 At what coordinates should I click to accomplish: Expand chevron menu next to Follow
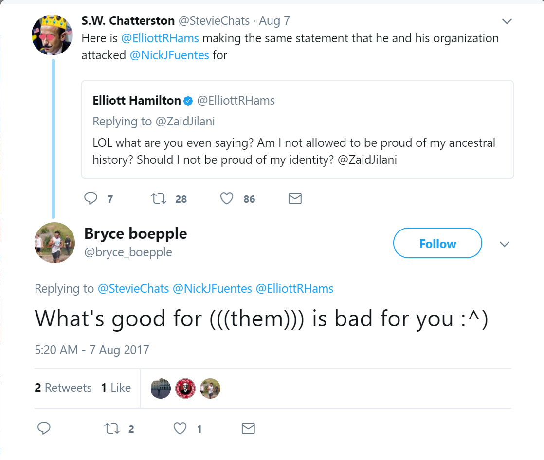coord(505,244)
